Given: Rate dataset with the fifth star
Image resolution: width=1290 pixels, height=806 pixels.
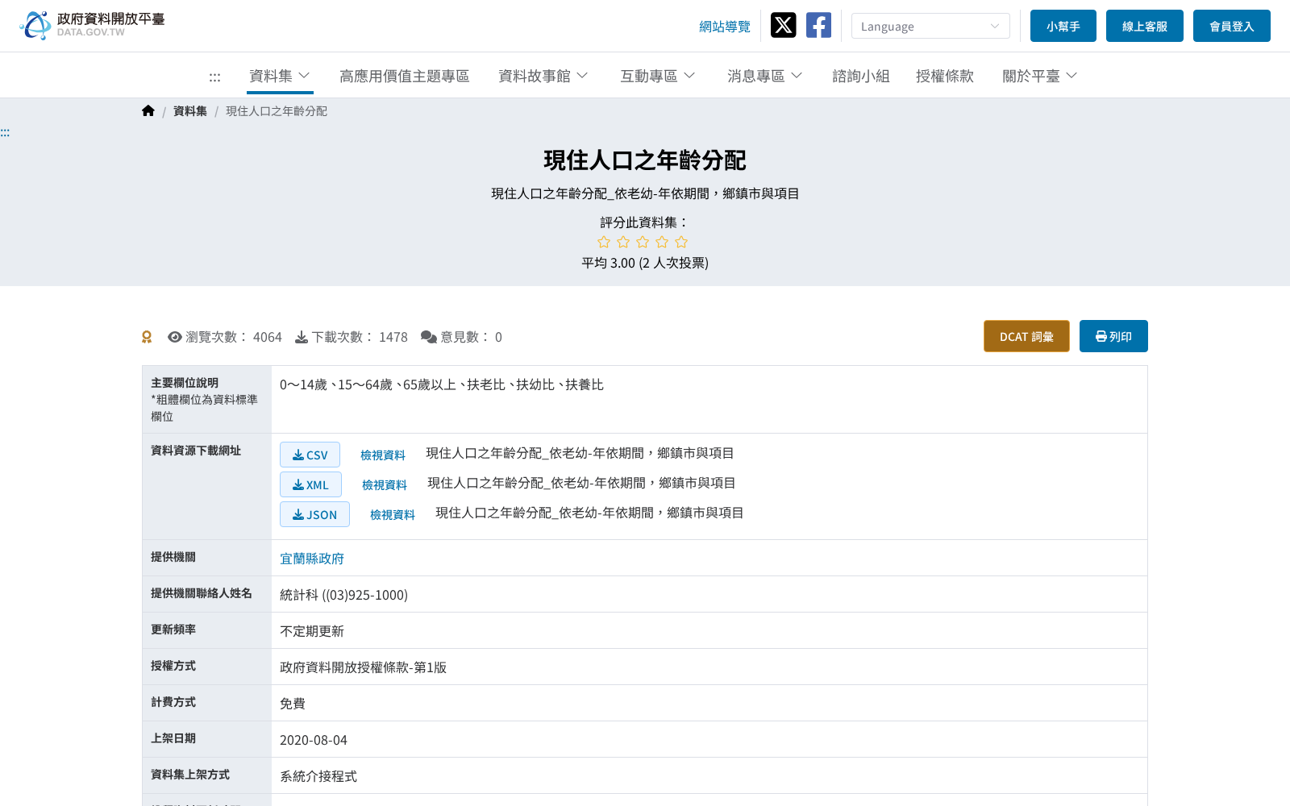Looking at the screenshot, I should point(681,242).
